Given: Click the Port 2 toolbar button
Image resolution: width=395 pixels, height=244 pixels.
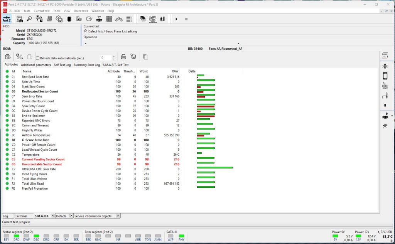Looking at the screenshot, I should 7,19.
